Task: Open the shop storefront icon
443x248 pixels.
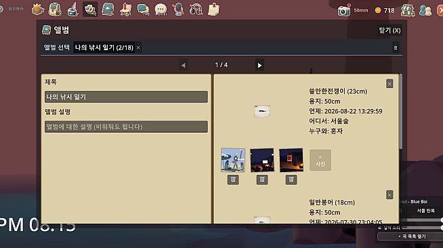Action: [408, 10]
